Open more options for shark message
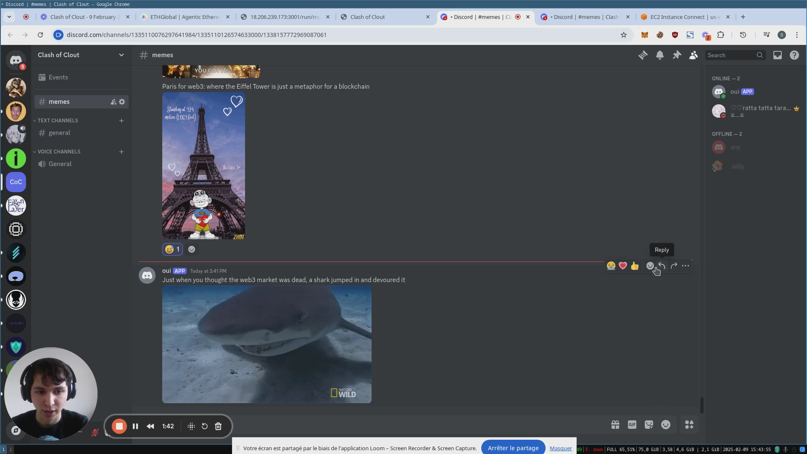The width and height of the screenshot is (807, 454). pyautogui.click(x=686, y=266)
